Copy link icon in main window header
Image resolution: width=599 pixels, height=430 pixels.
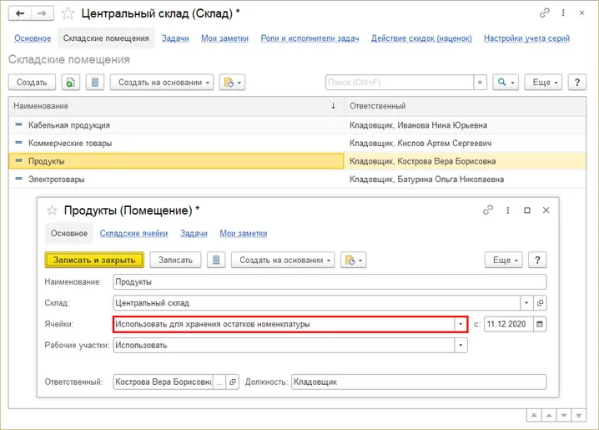point(545,13)
